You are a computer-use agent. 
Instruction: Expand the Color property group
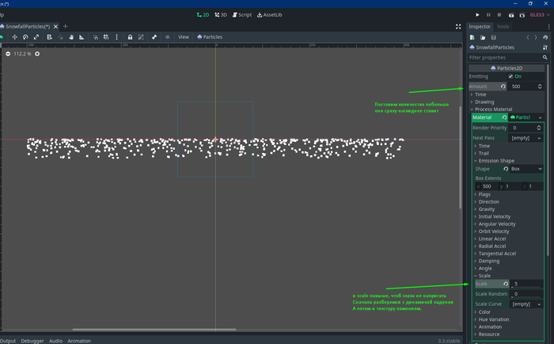pos(484,312)
